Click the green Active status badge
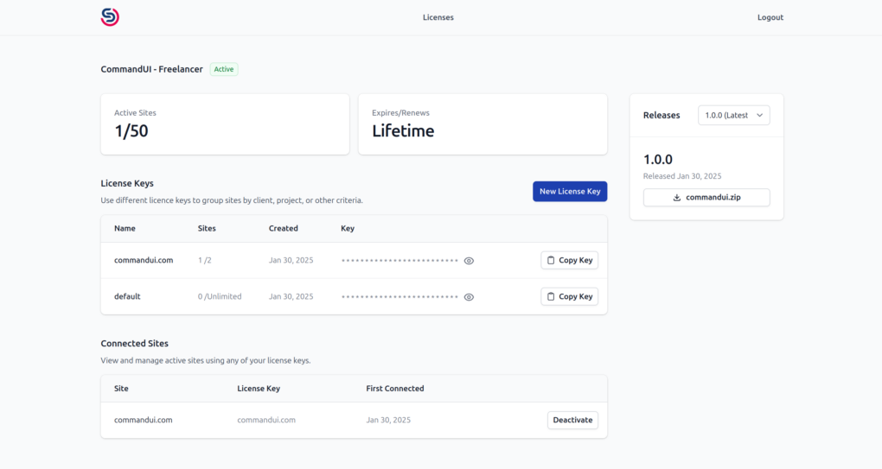 (x=224, y=69)
